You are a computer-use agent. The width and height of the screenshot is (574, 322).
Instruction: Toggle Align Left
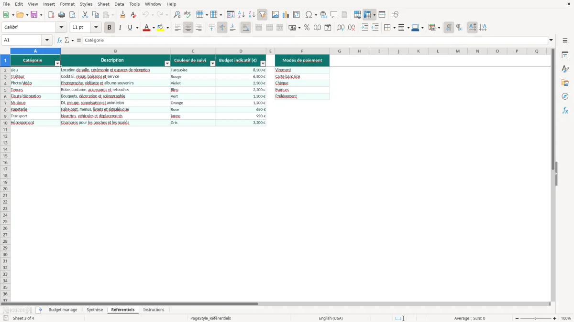pyautogui.click(x=177, y=28)
